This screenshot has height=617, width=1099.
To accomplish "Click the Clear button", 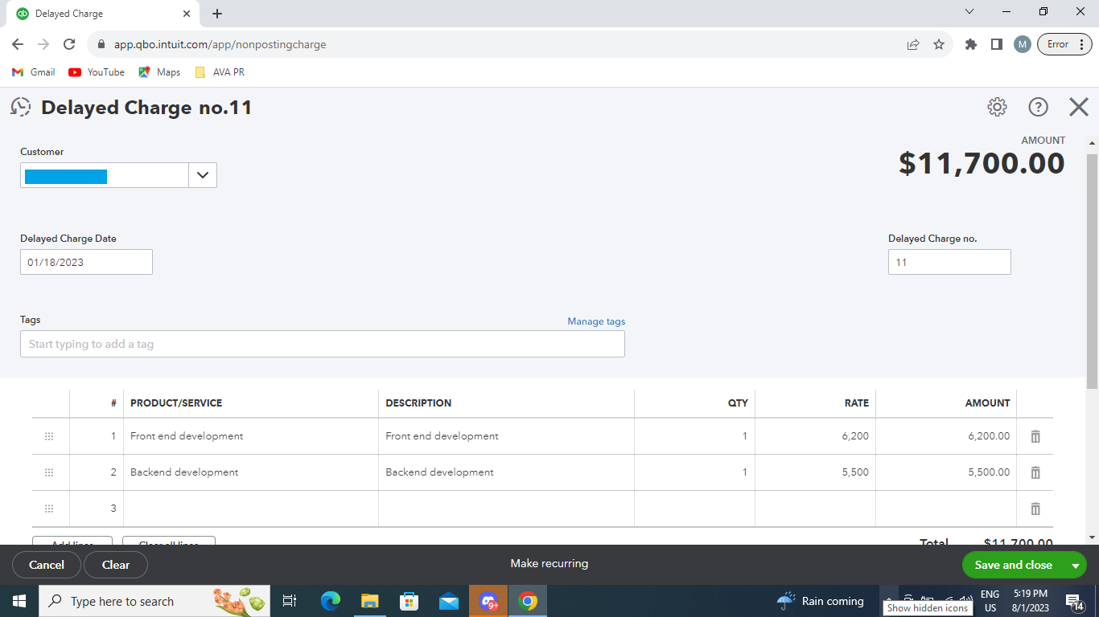I will [116, 565].
